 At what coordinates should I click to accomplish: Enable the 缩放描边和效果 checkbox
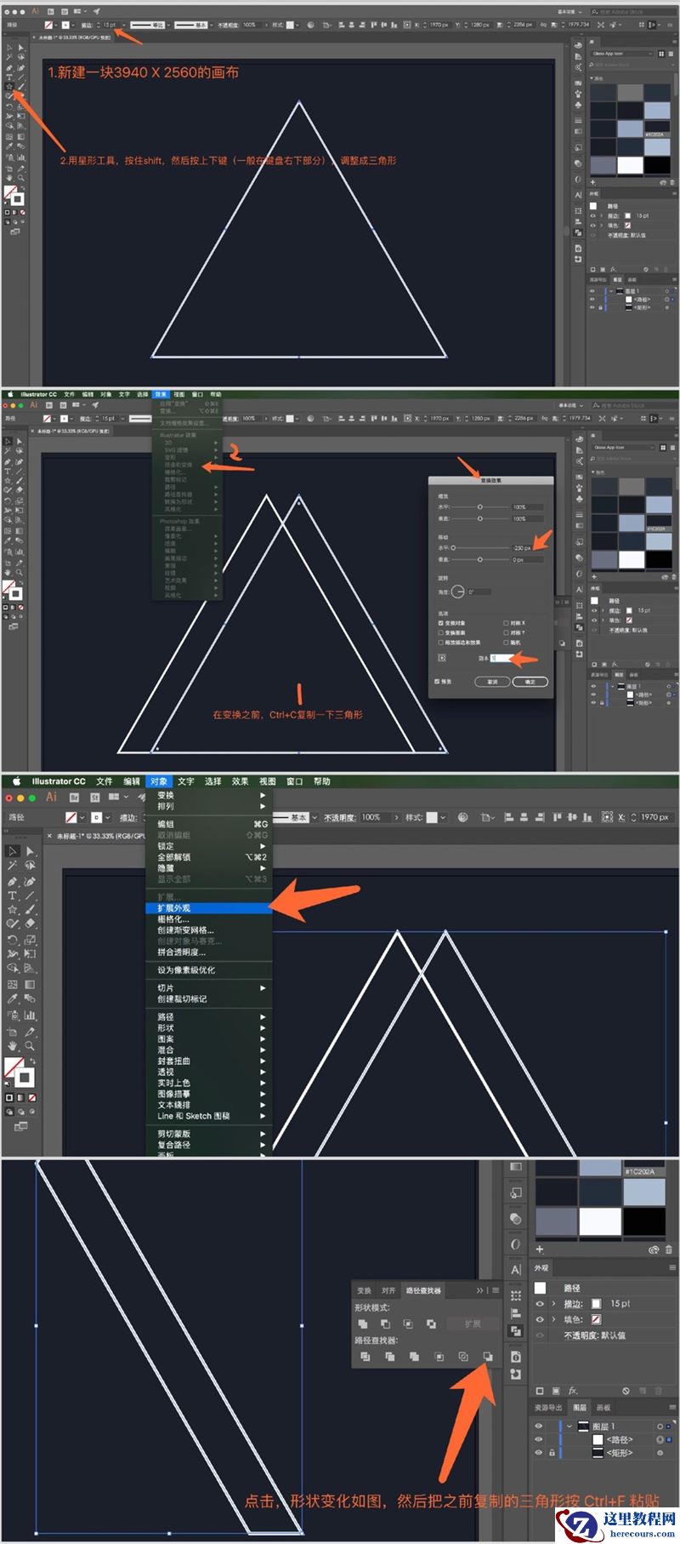click(440, 642)
